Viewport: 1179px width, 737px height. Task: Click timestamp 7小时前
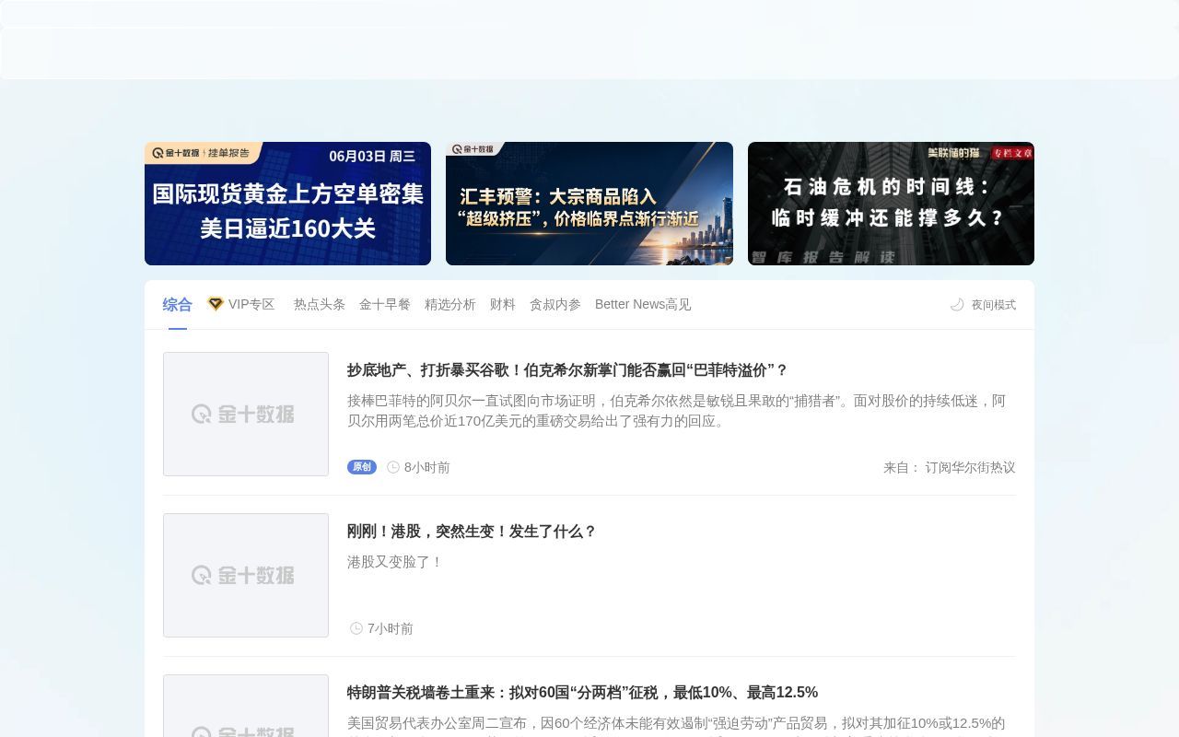pyautogui.click(x=391, y=628)
